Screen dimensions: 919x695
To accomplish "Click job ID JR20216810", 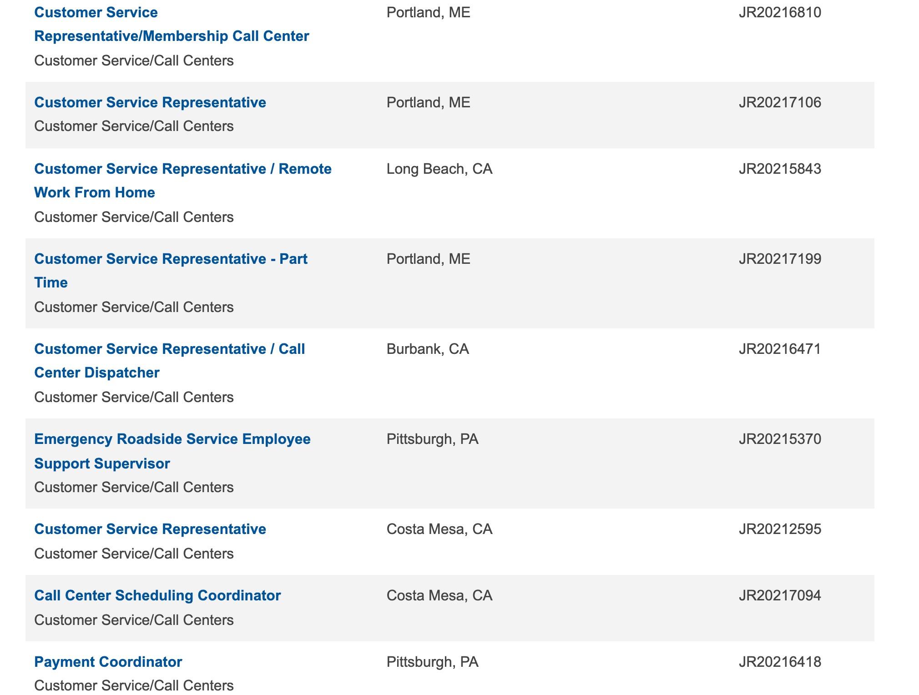I will 780,12.
